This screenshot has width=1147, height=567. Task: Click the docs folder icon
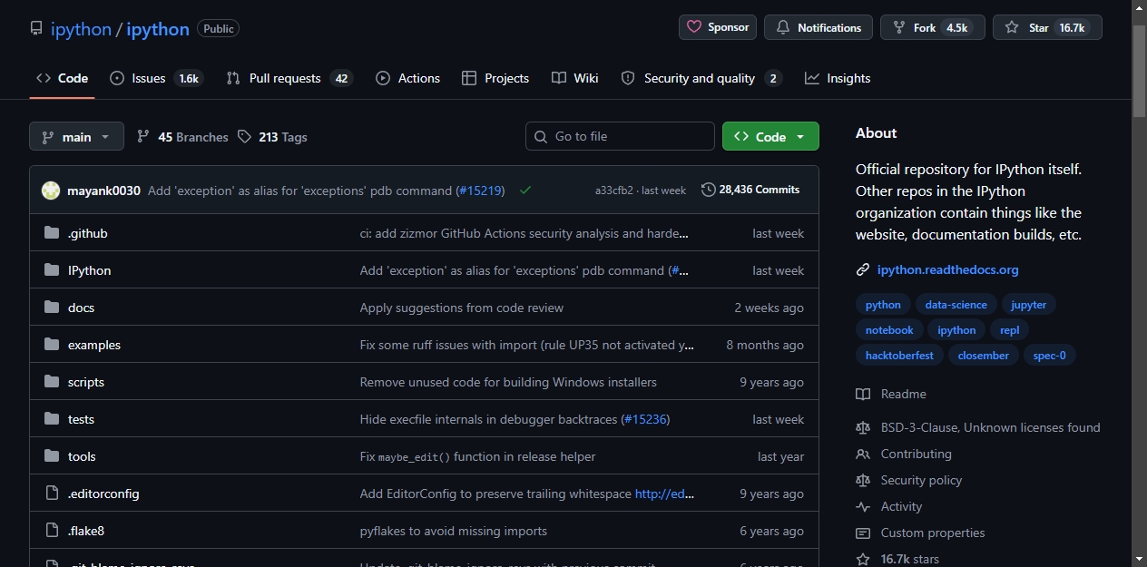(52, 308)
